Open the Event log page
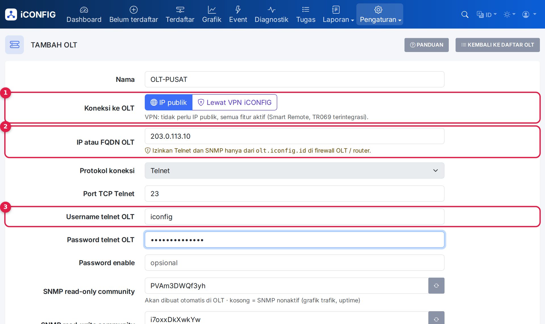This screenshot has width=545, height=324. pyautogui.click(x=238, y=14)
